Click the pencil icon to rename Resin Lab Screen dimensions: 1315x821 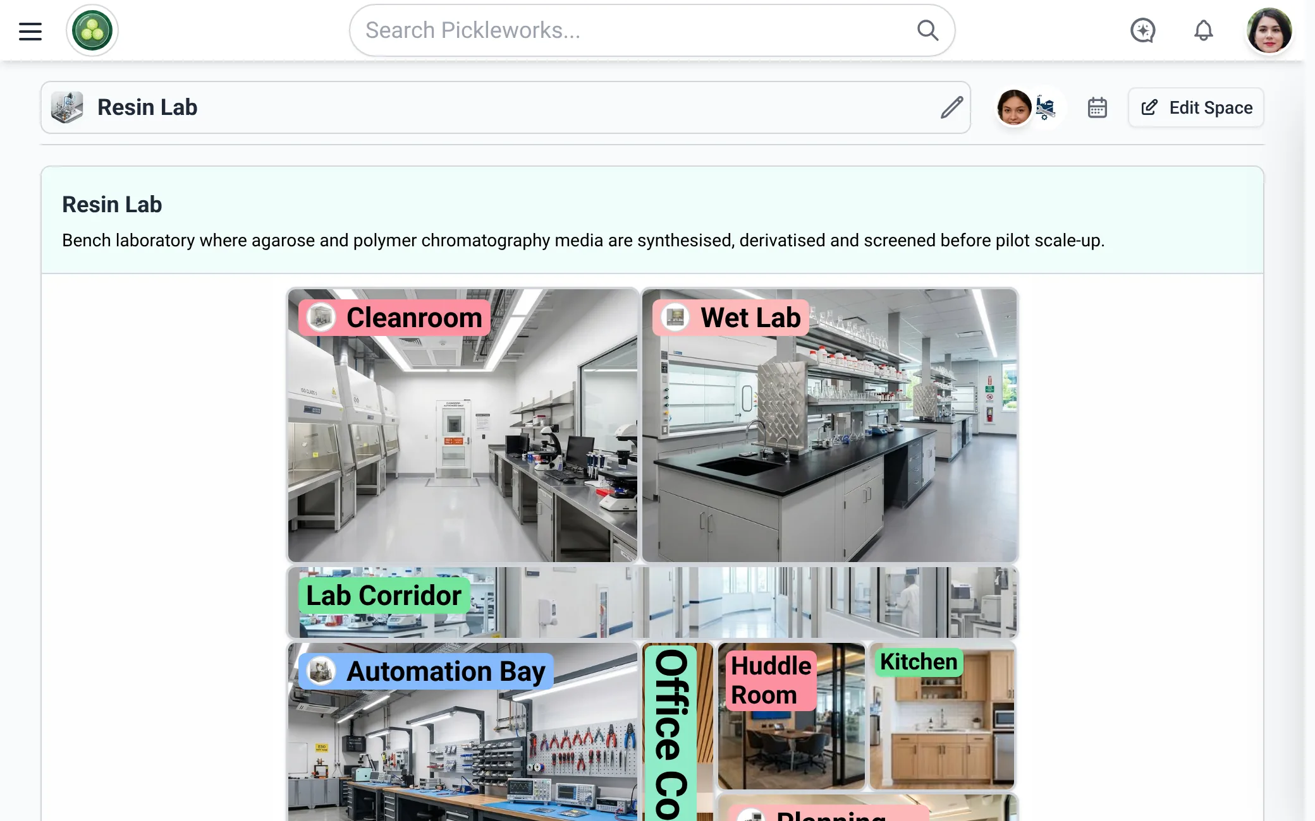(951, 107)
